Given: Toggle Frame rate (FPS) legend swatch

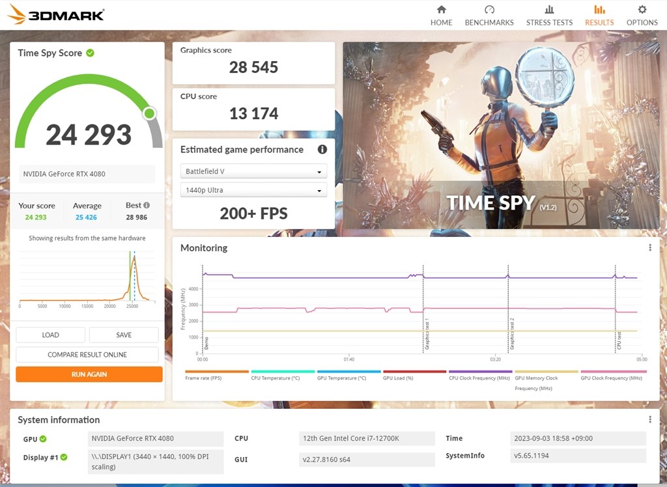Looking at the screenshot, I should [x=217, y=371].
